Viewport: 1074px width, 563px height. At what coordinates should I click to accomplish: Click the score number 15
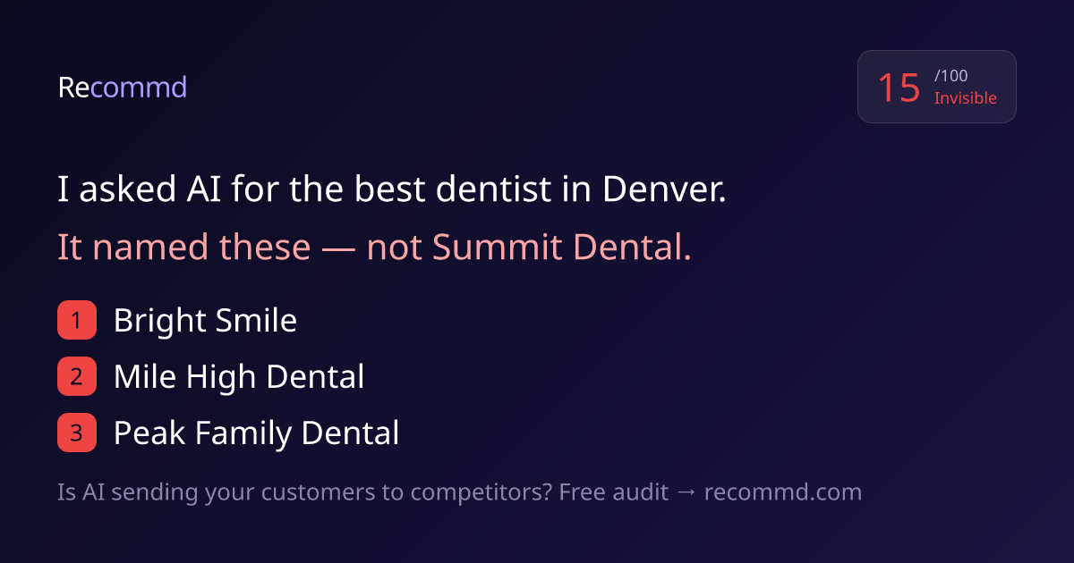tap(899, 88)
